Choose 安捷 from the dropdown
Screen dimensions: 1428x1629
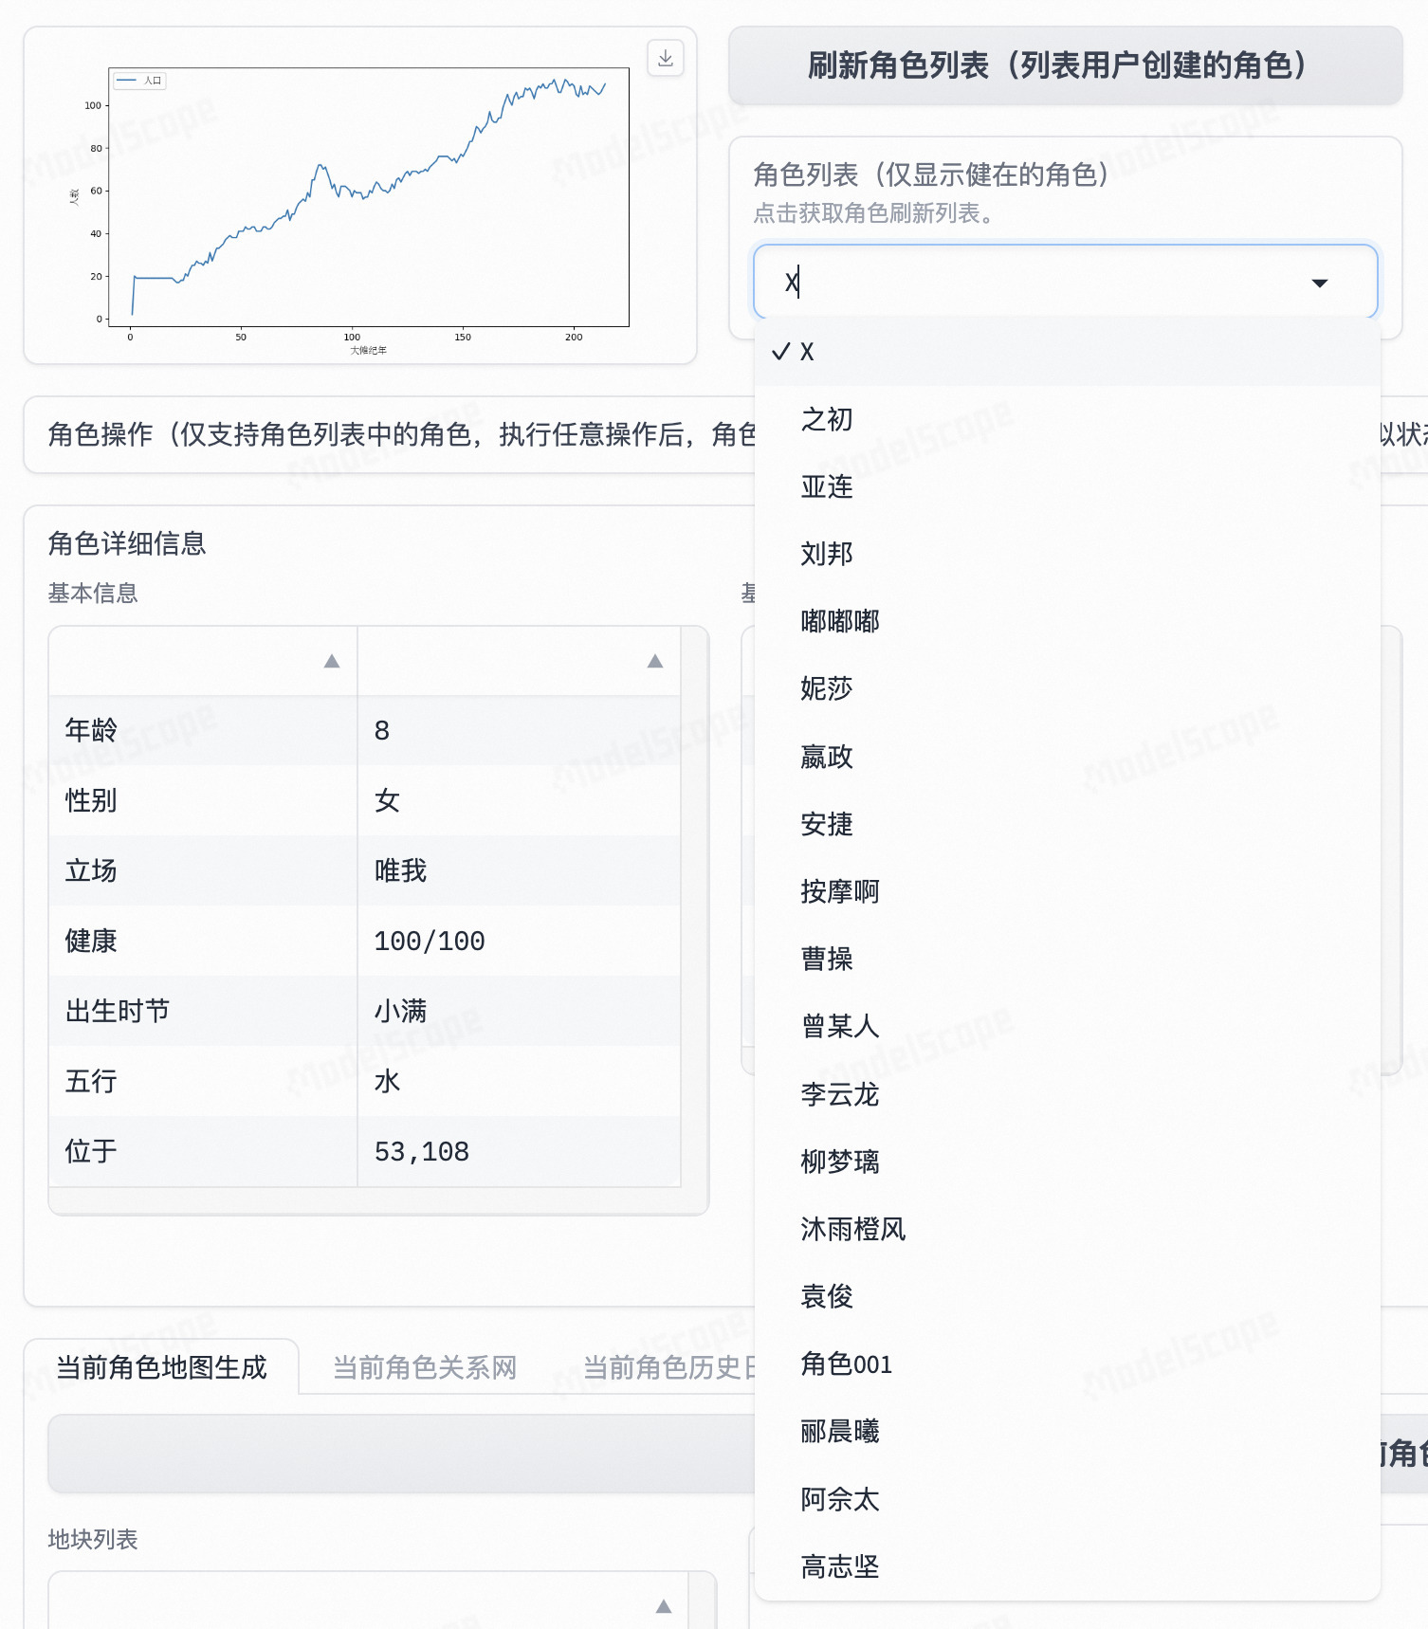click(x=1068, y=824)
